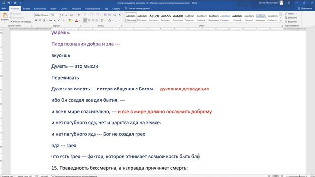Screen dimensions: 315x177
Task: Expand the numbering list dropdown
Action: pos(94,15)
